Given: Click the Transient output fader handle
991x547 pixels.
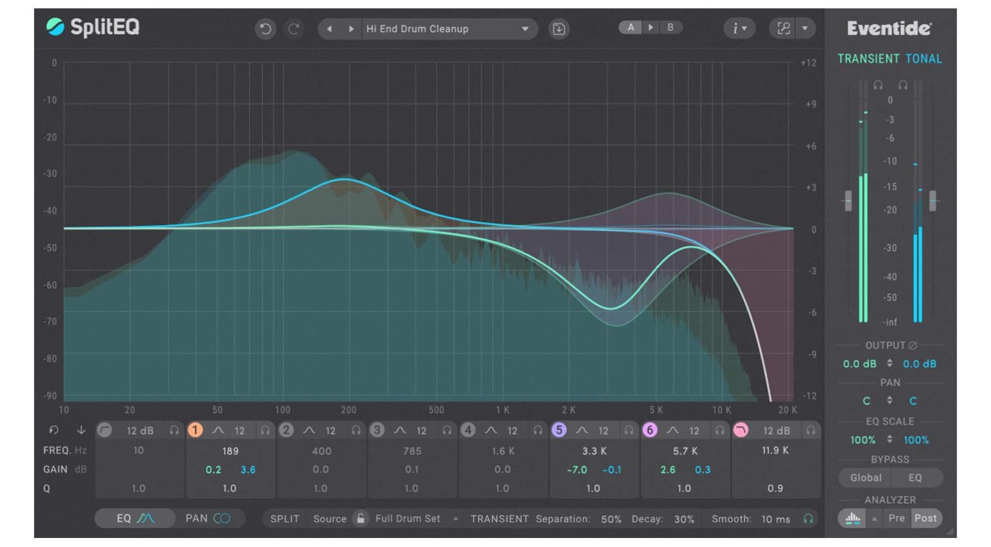Looking at the screenshot, I should 848,201.
